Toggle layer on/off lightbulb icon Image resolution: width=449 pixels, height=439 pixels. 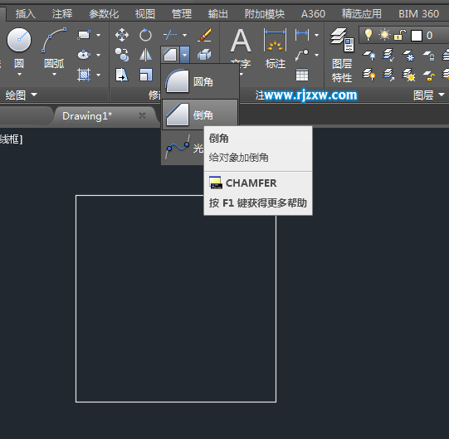[368, 35]
